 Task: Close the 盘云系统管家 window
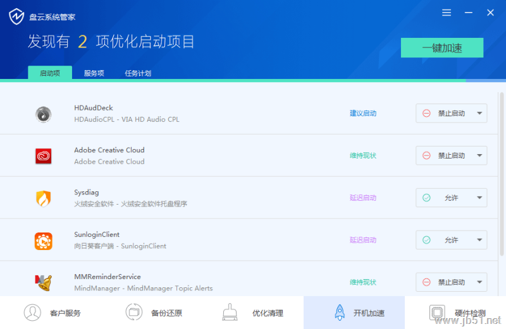click(x=491, y=13)
